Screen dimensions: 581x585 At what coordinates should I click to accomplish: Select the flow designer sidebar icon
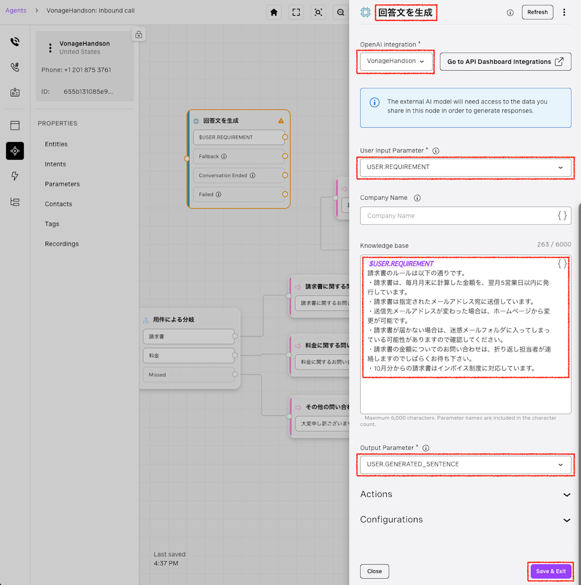coord(15,151)
